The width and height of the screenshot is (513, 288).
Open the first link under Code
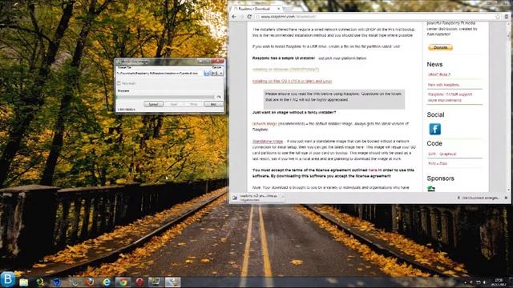[442, 154]
